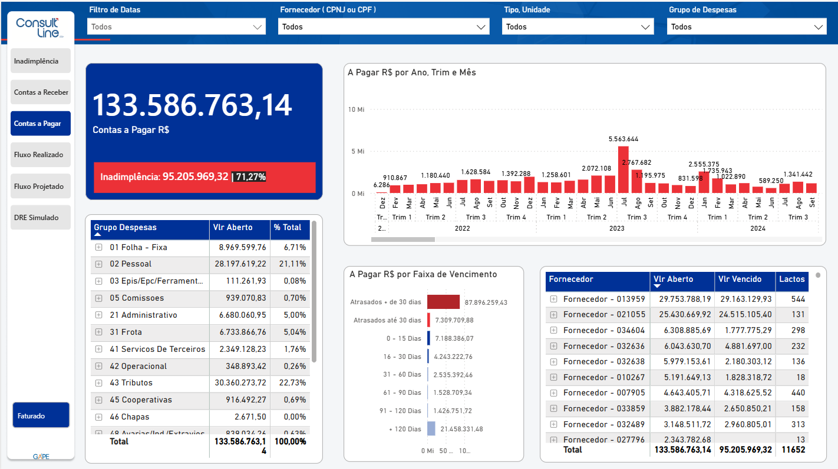
Task: Expand the 03 Epis/Epc/Ferrament row
Action: [x=99, y=281]
